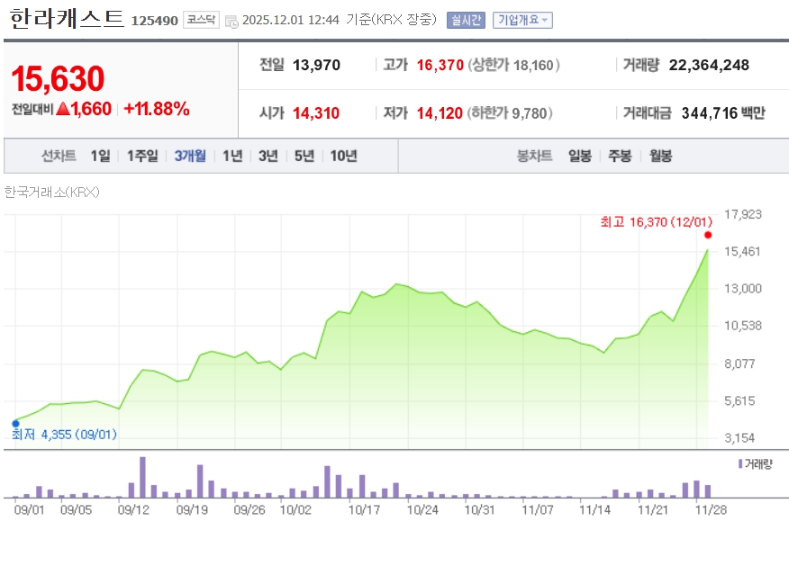Open the 월봉 monthly candle chart
Screen dimensions: 789x575
(660, 156)
